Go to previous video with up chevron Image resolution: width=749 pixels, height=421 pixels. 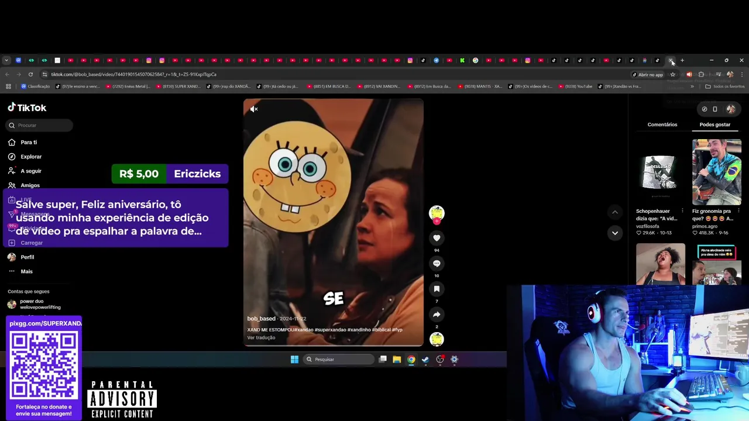[614, 212]
